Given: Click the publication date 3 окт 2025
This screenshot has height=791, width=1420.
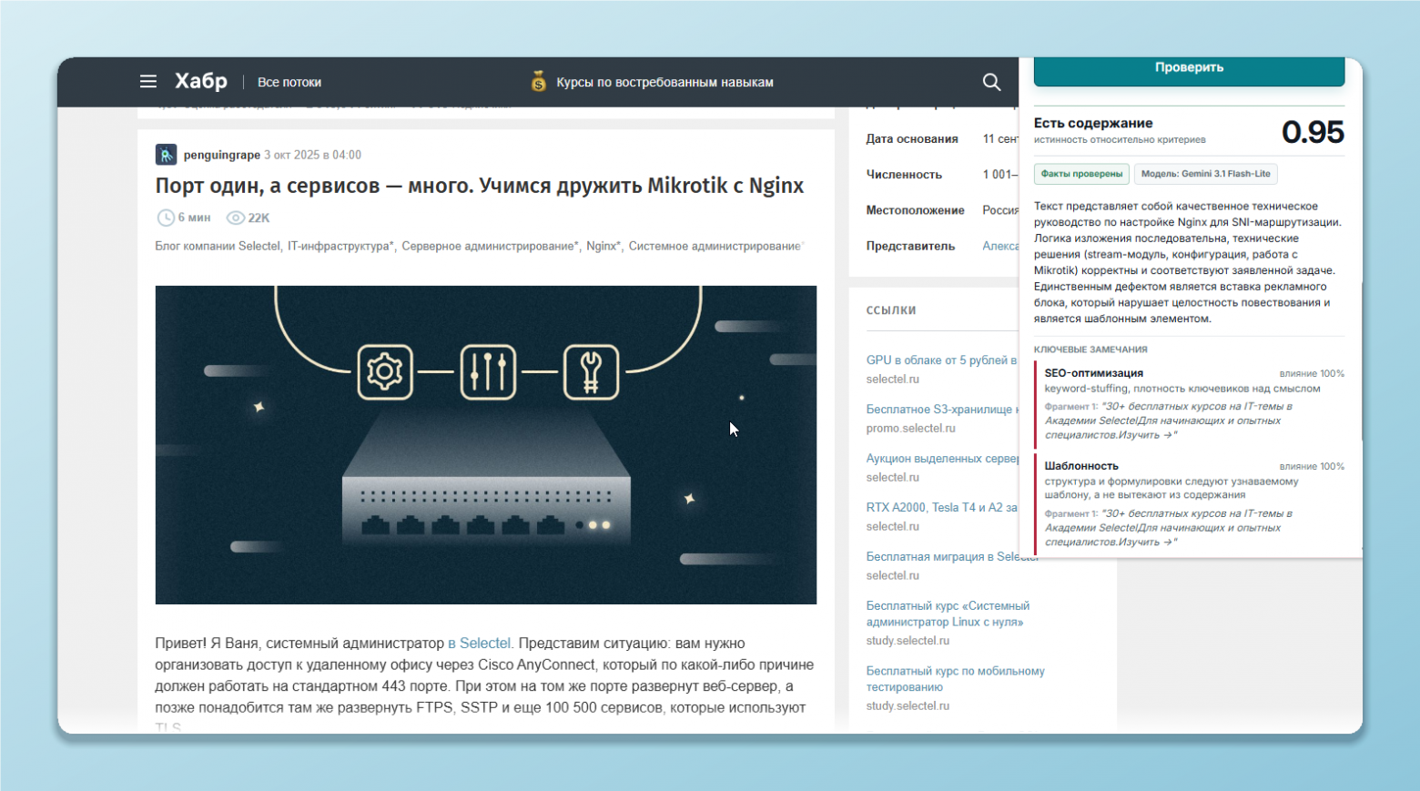Looking at the screenshot, I should [312, 155].
